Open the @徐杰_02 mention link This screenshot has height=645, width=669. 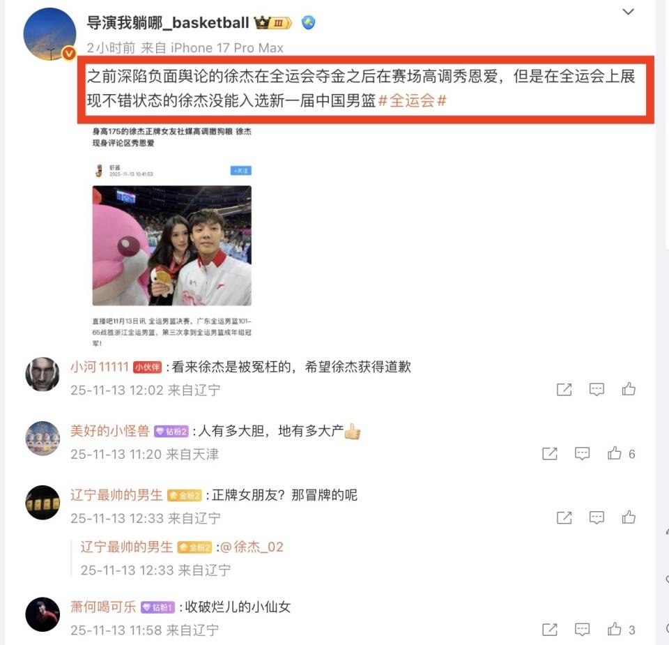click(x=252, y=547)
